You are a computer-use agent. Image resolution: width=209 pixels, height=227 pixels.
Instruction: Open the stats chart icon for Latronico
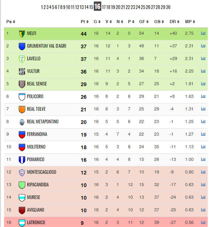pos(203,222)
